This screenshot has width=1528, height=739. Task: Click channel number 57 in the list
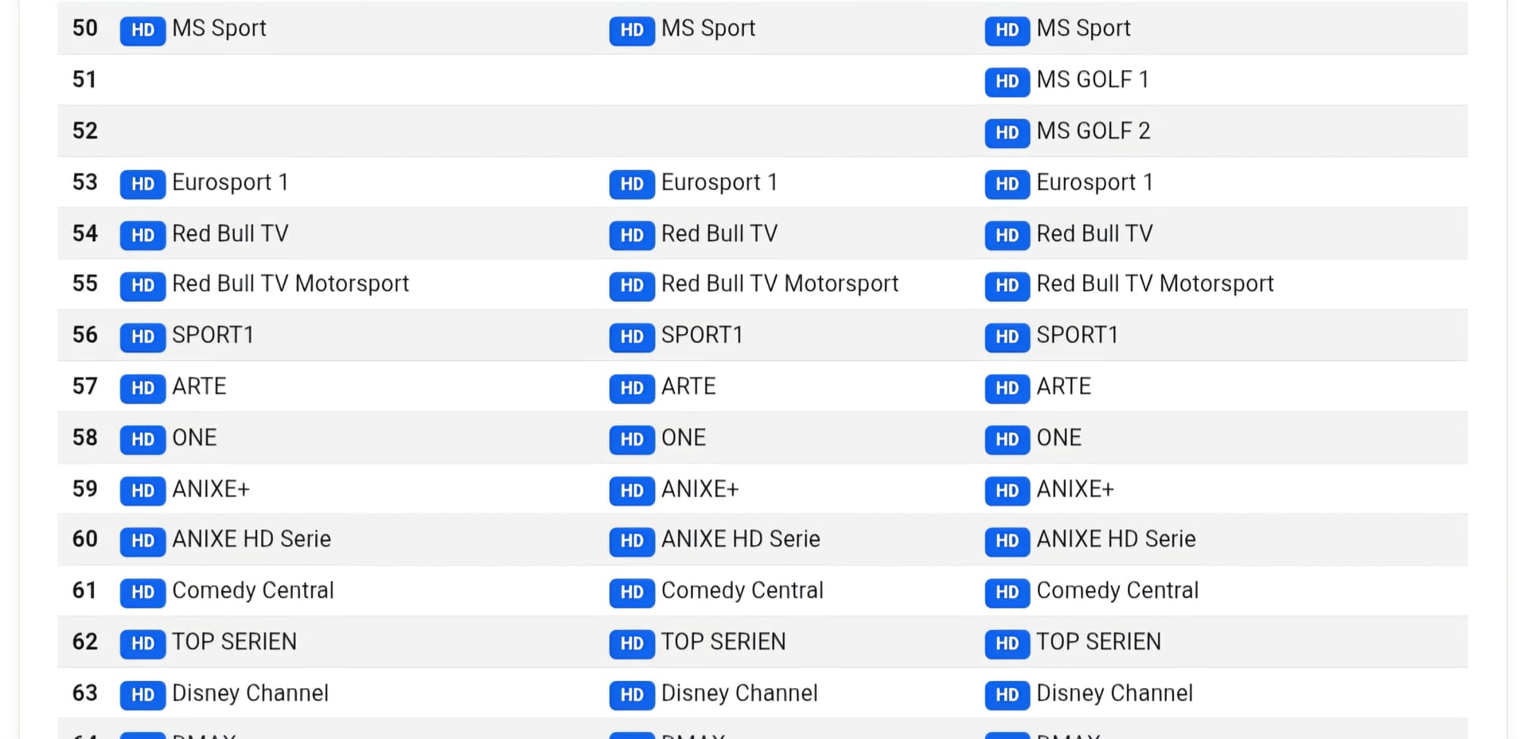pyautogui.click(x=84, y=387)
